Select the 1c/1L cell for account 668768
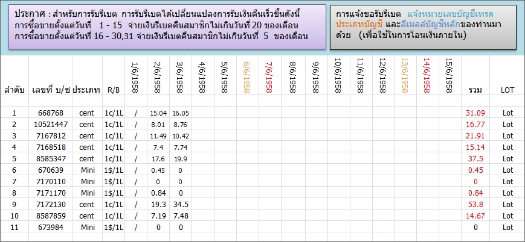Viewport: 525px width, 242px height. 114,113
